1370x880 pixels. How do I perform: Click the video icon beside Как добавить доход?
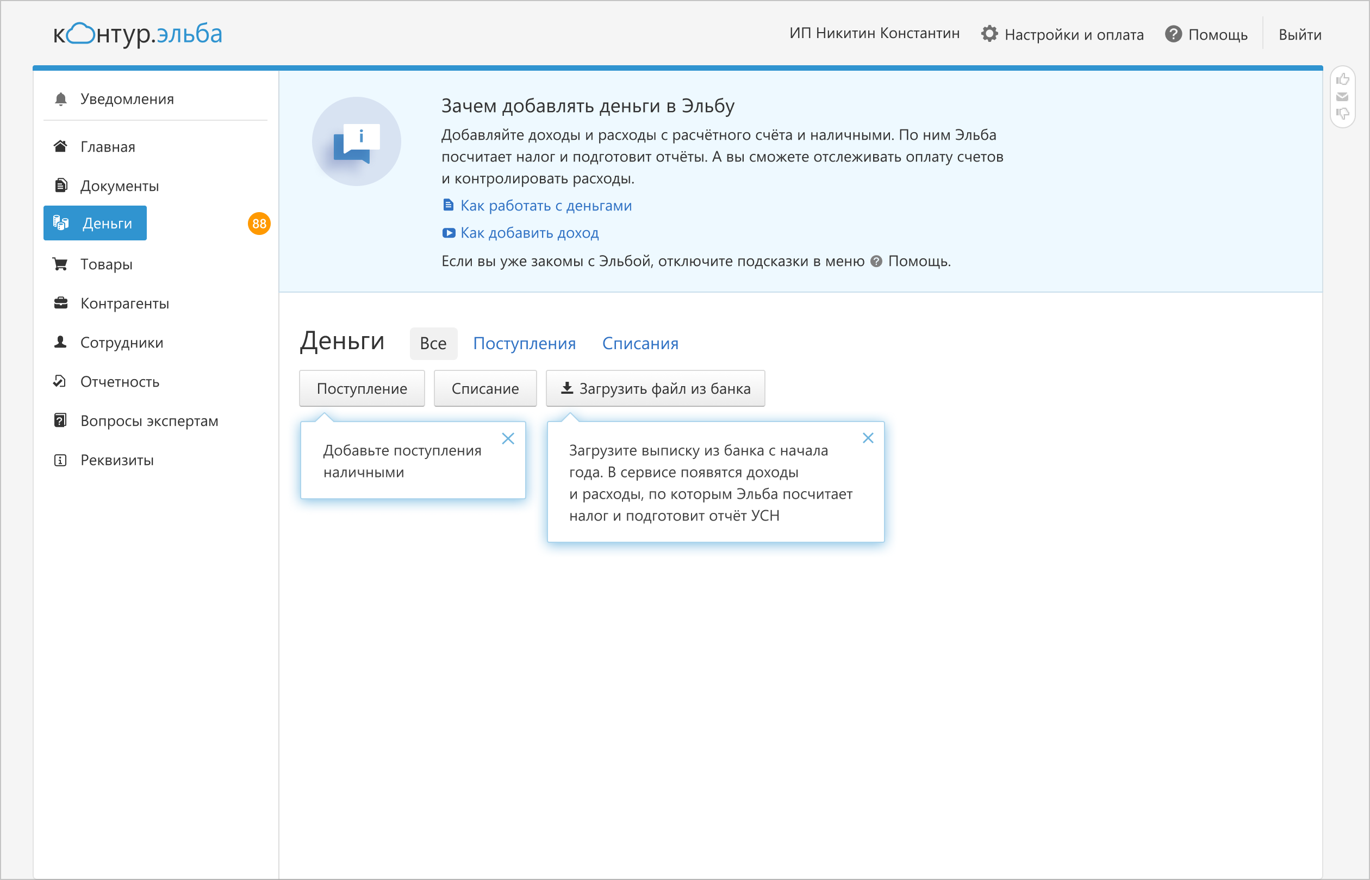(x=449, y=233)
